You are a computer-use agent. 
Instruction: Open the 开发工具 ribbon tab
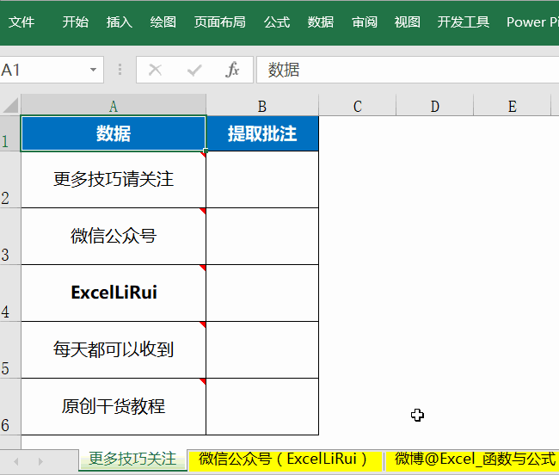click(463, 22)
